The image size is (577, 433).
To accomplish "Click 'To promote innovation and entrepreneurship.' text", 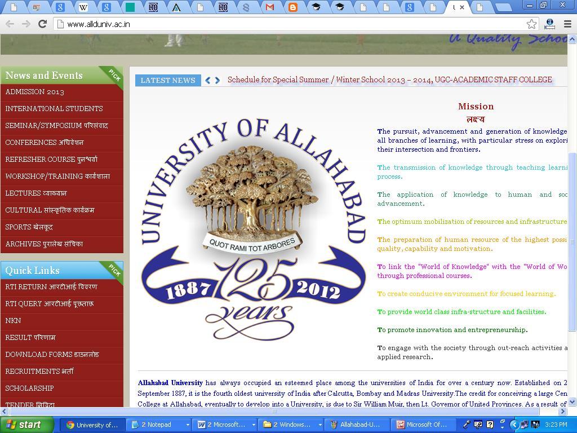I will click(x=452, y=330).
